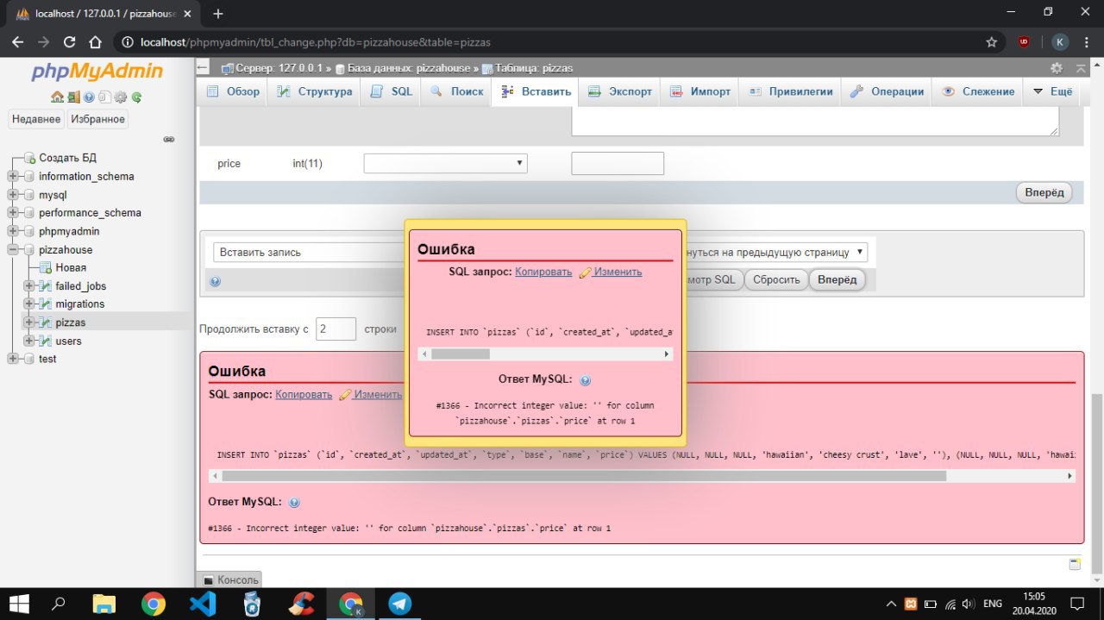1104x620 pixels.
Task: Expand information_schema database node
Action: click(13, 176)
